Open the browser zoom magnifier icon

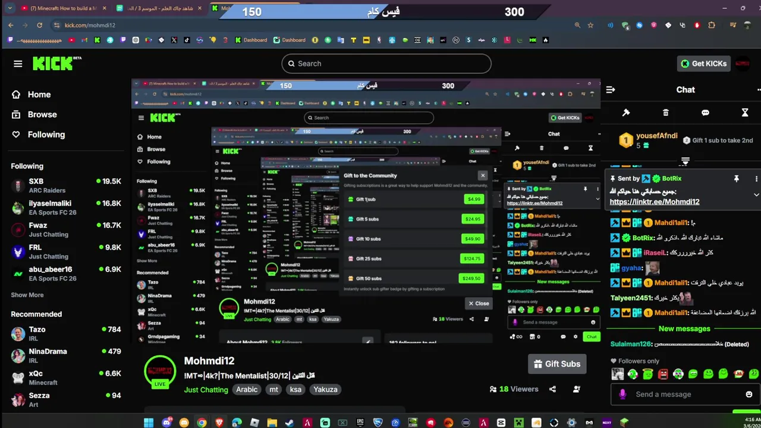tap(577, 25)
